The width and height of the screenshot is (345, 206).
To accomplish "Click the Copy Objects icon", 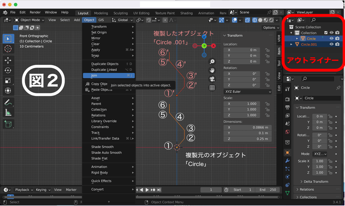I will click(x=87, y=84).
